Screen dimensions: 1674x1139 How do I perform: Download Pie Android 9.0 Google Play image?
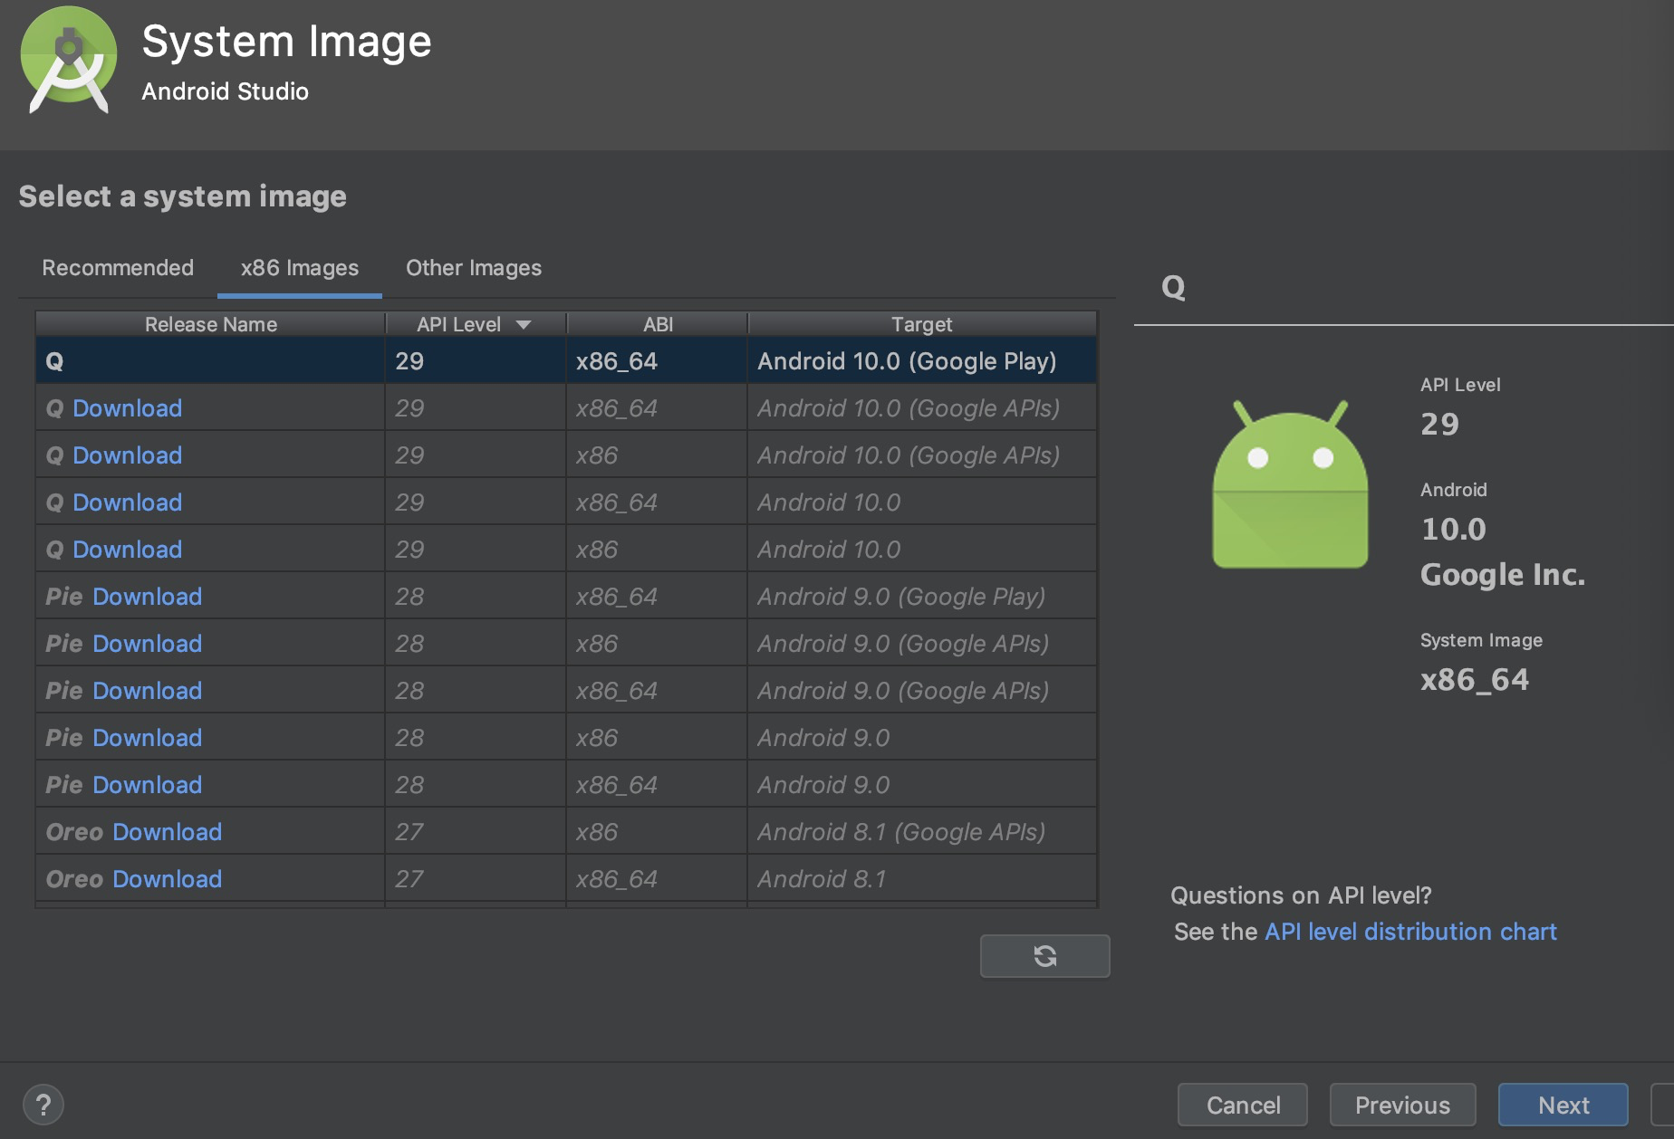point(147,597)
